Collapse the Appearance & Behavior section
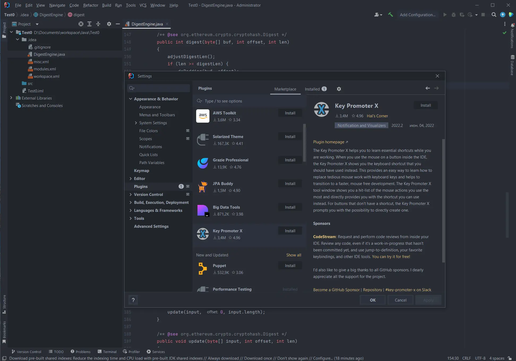The height and width of the screenshot is (361, 516). coord(131,99)
